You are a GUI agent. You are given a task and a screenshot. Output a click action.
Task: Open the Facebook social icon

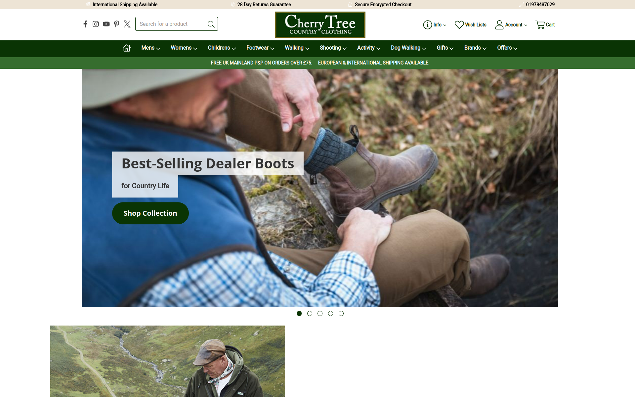point(85,24)
